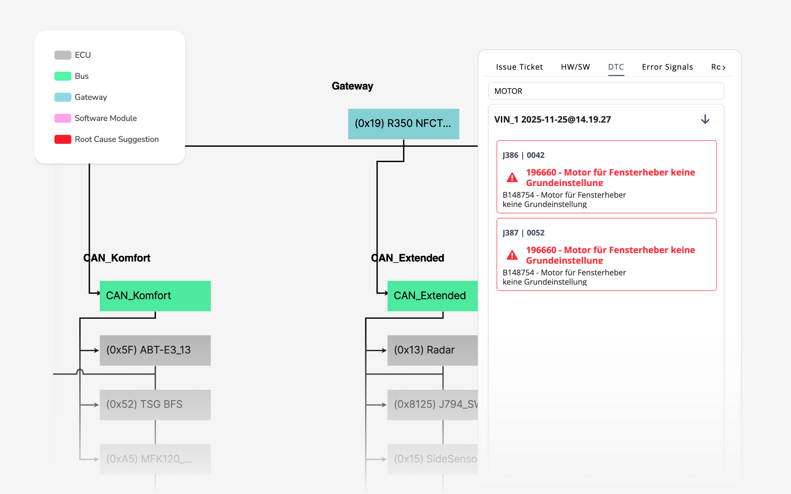Switch to the Issue Ticket tab
Screen dimensions: 791x494
(519, 67)
